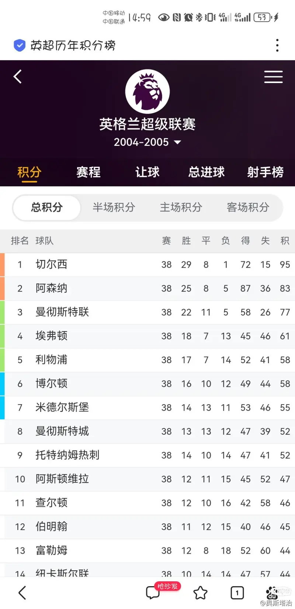Open the 切尔西 team row

pyautogui.click(x=147, y=265)
